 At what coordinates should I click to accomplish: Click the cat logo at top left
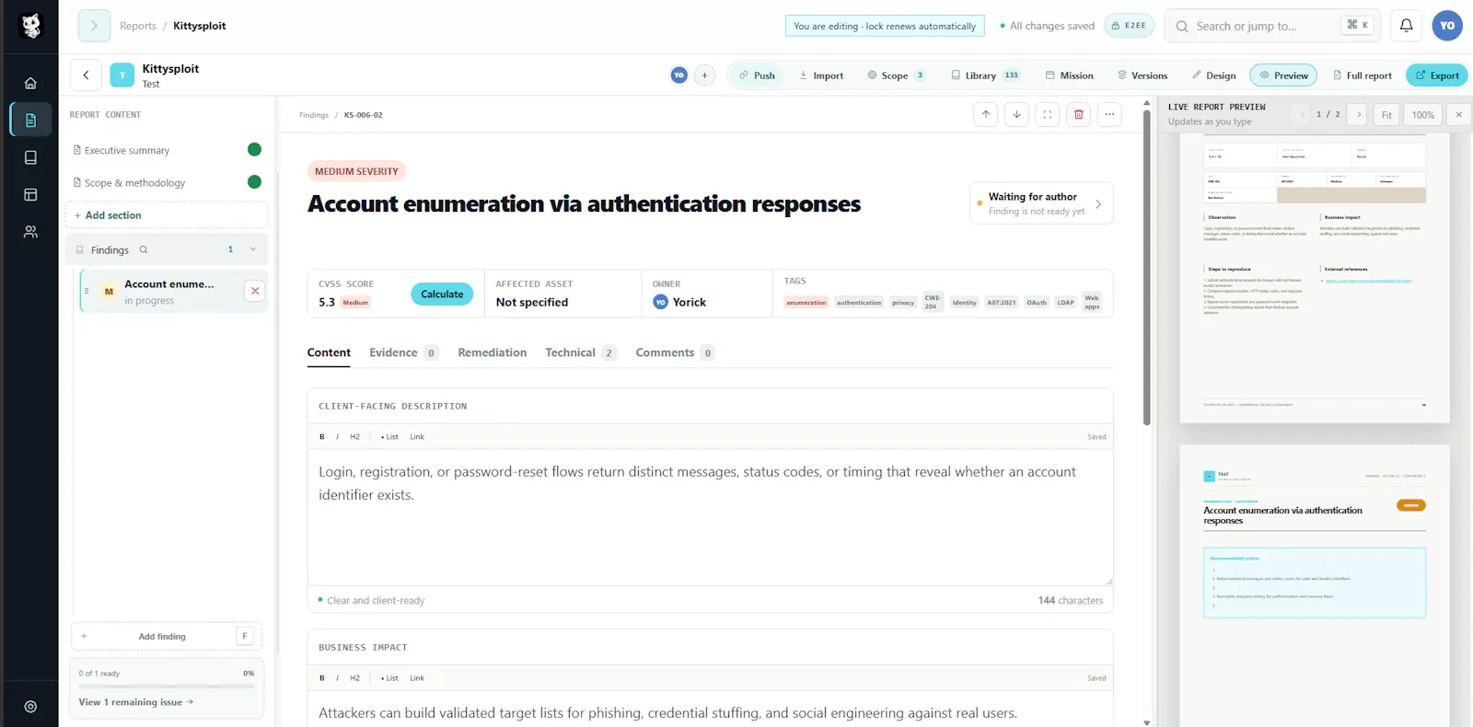(30, 26)
